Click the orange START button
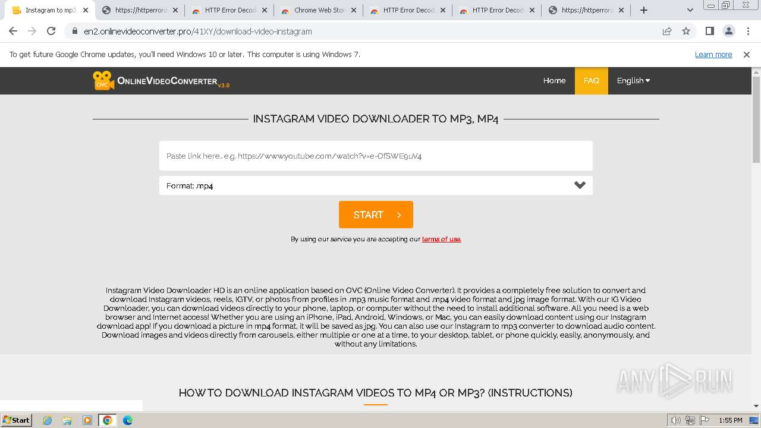Image resolution: width=761 pixels, height=428 pixels. tap(376, 215)
